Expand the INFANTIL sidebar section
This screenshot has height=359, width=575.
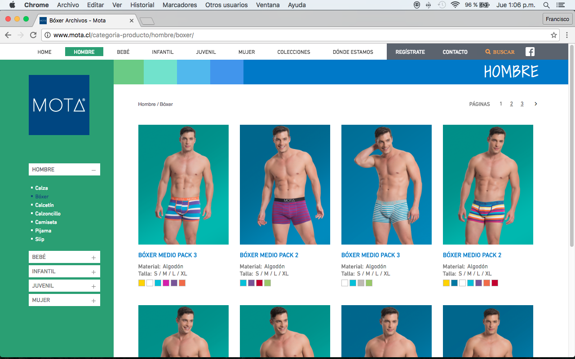pos(93,272)
